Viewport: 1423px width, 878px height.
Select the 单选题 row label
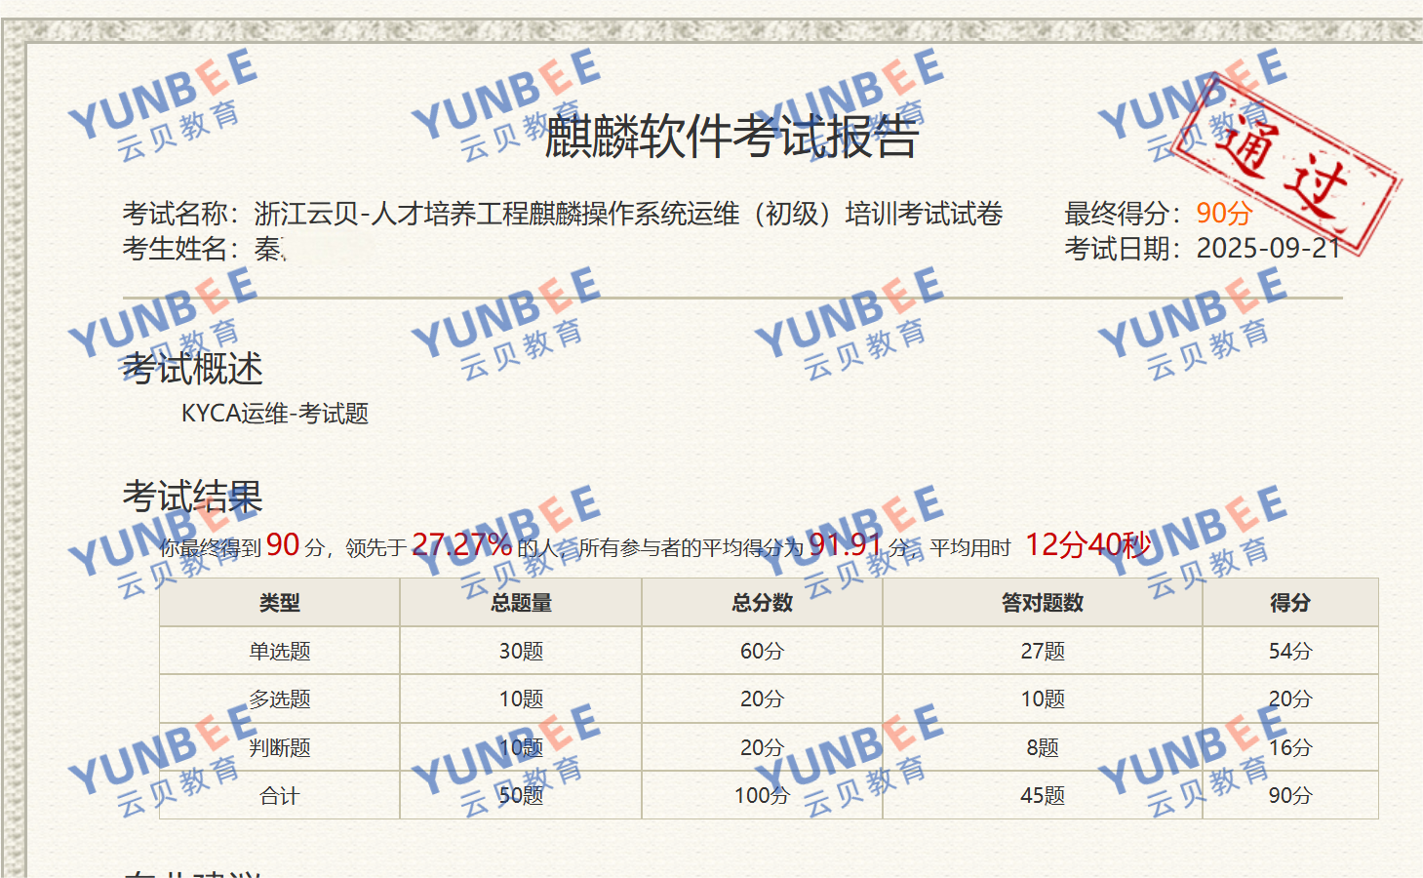coord(280,651)
